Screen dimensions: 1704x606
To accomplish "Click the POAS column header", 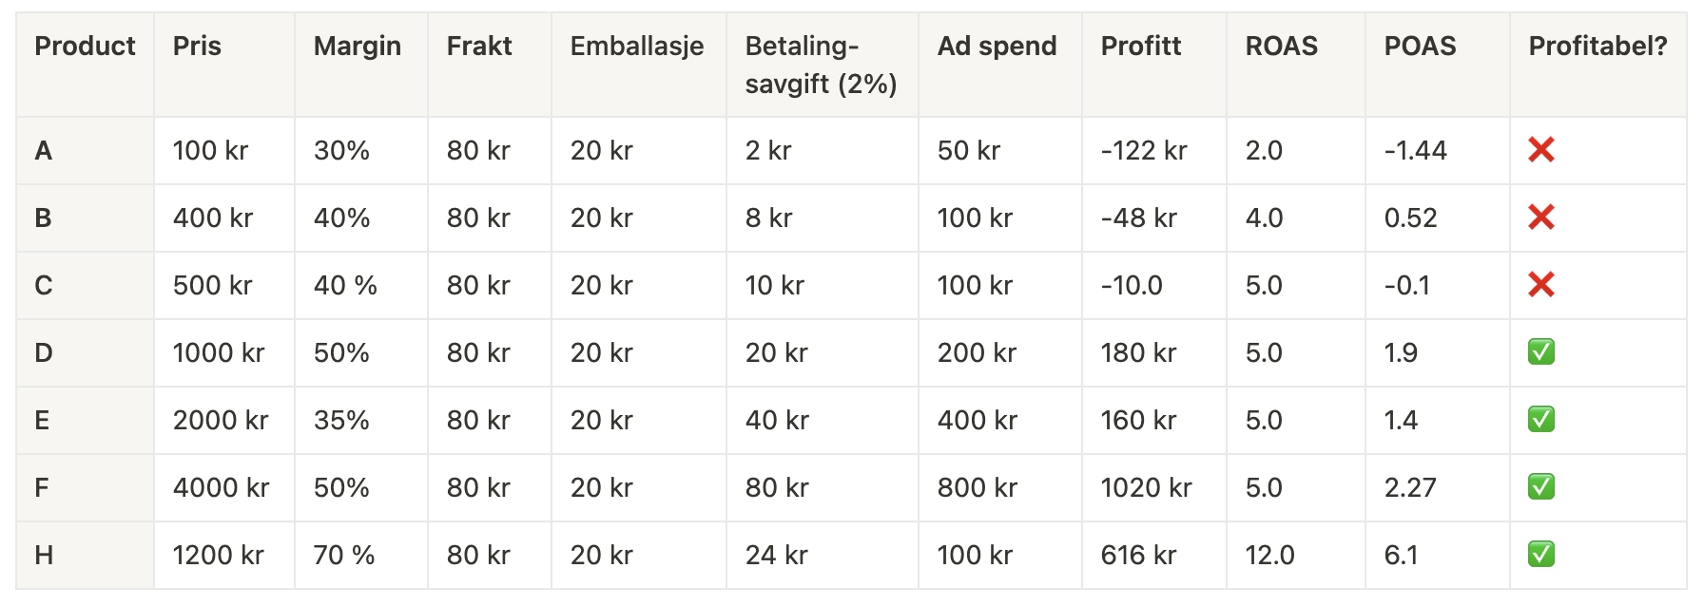I will [x=1438, y=65].
